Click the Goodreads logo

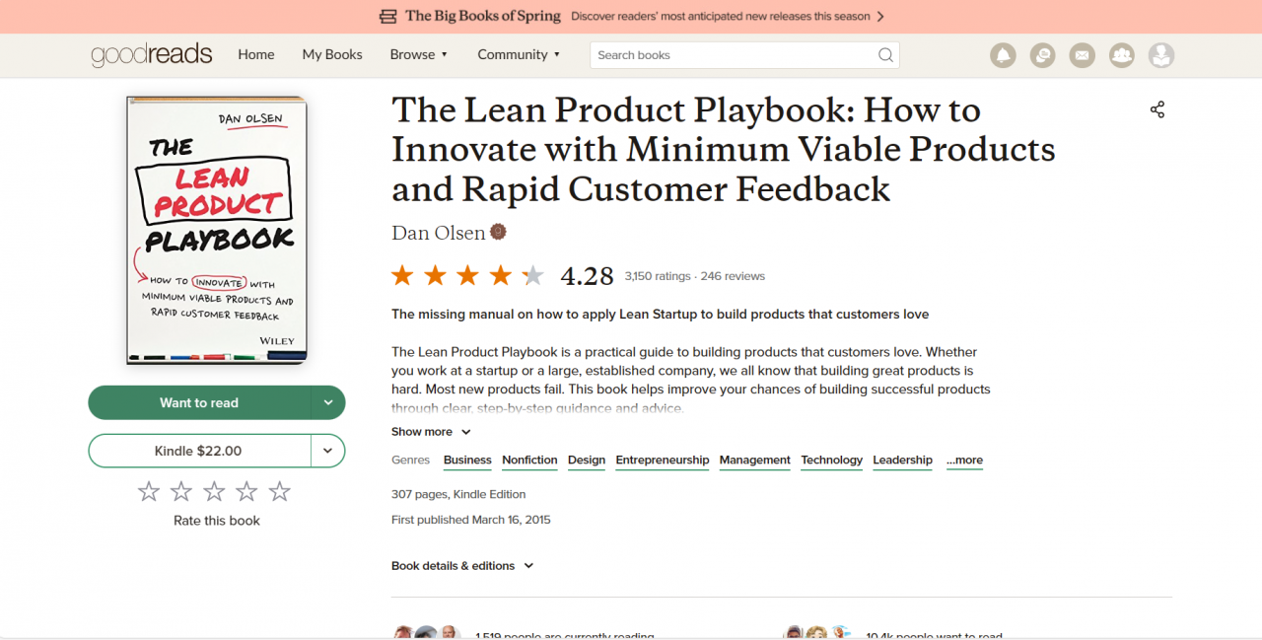[x=151, y=55]
